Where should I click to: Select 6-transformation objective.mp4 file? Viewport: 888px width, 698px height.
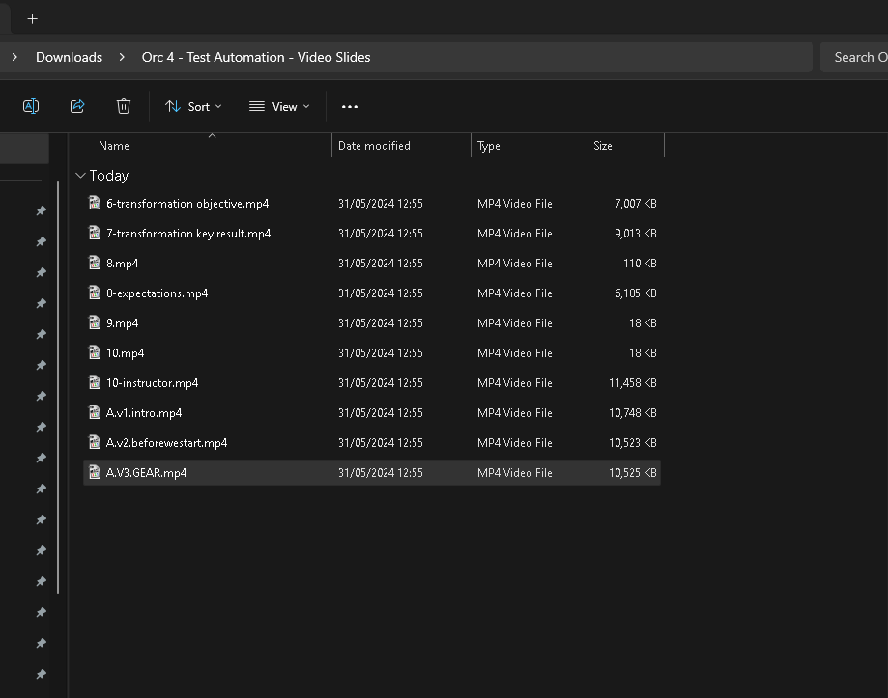pyautogui.click(x=372, y=204)
